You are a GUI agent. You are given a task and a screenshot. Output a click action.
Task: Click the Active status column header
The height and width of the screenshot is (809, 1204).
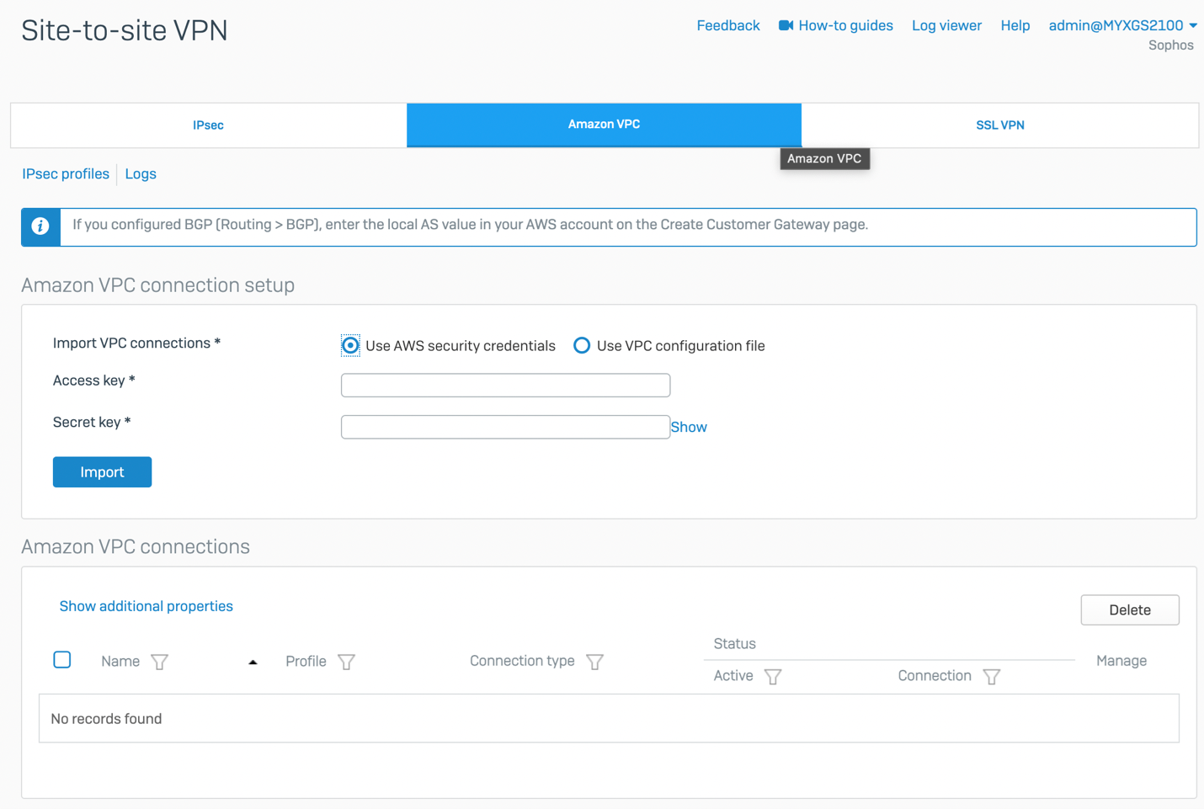pyautogui.click(x=733, y=676)
